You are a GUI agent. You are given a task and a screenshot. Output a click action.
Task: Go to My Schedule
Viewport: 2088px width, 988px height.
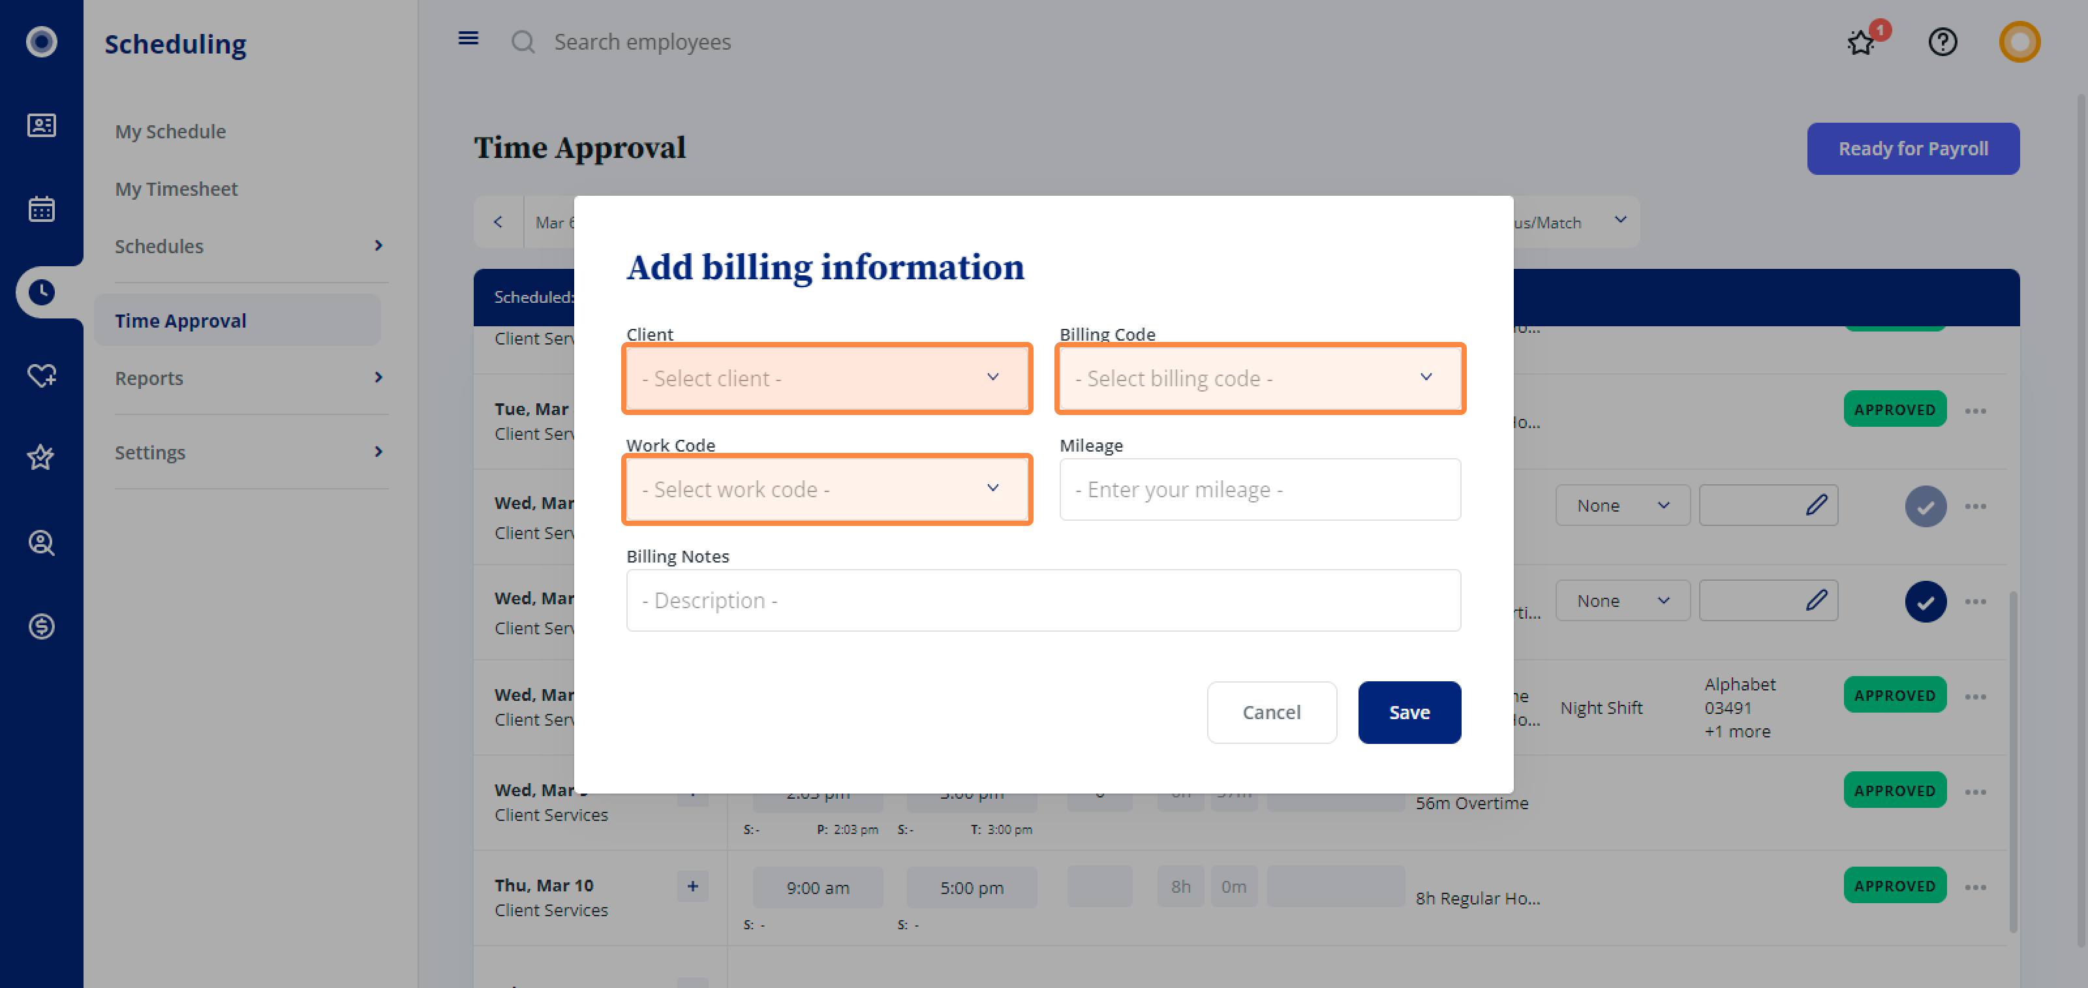coord(170,131)
